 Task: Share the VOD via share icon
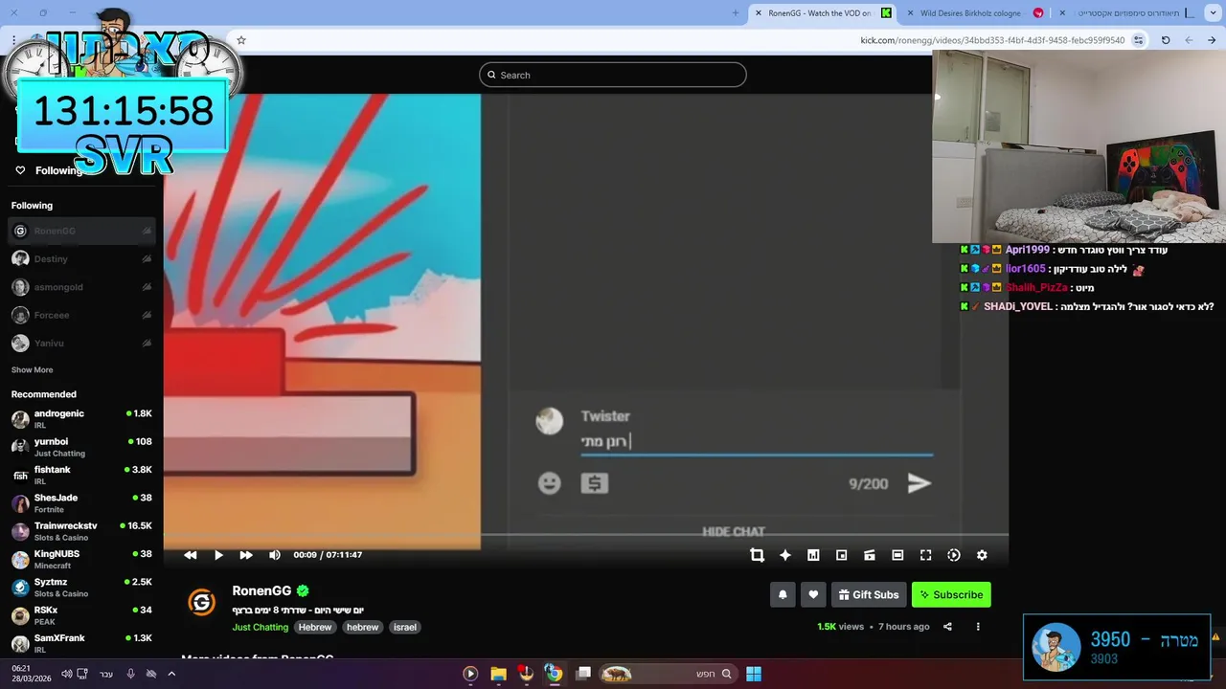point(947,627)
